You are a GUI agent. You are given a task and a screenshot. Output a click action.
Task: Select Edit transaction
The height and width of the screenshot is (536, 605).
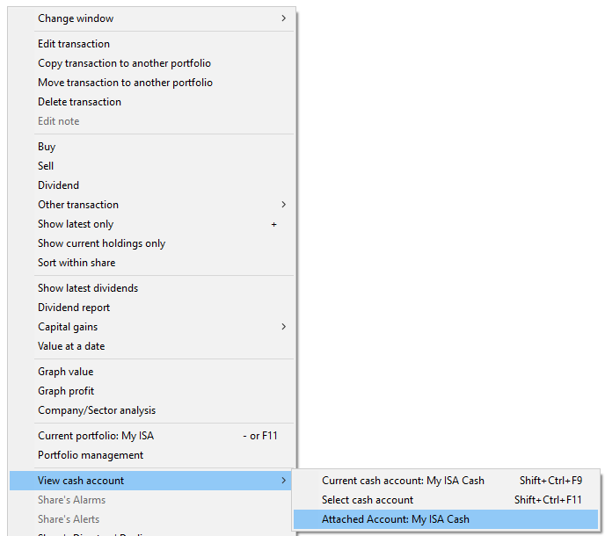(x=74, y=44)
